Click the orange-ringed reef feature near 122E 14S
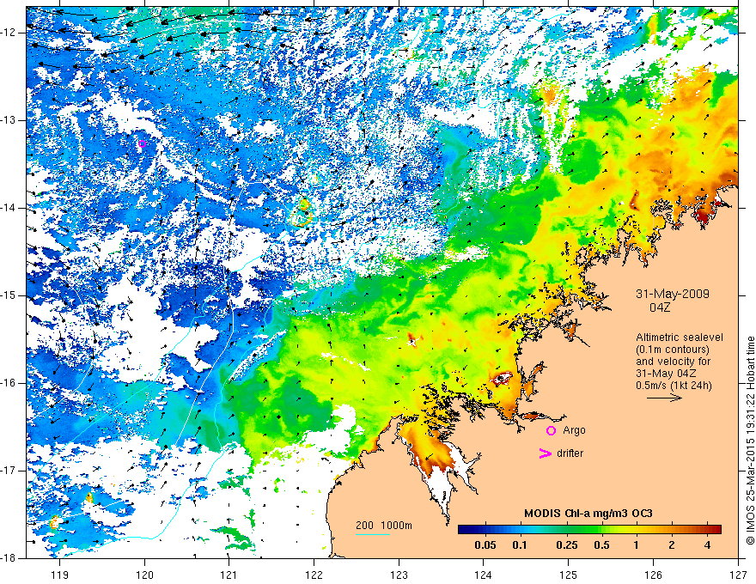The width and height of the screenshot is (756, 584). pos(302,212)
